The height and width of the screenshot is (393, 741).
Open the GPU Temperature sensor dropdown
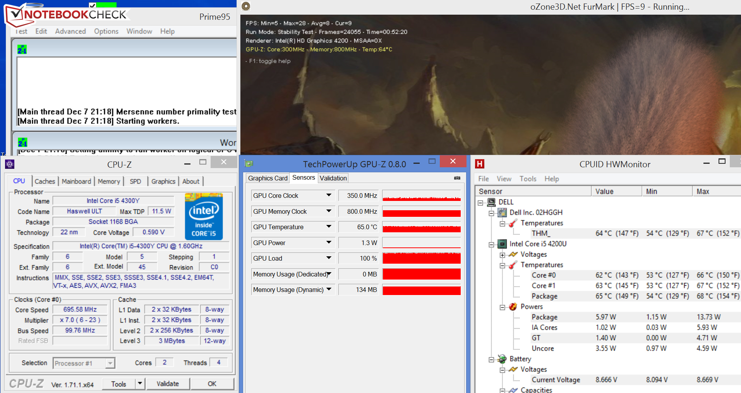point(329,227)
